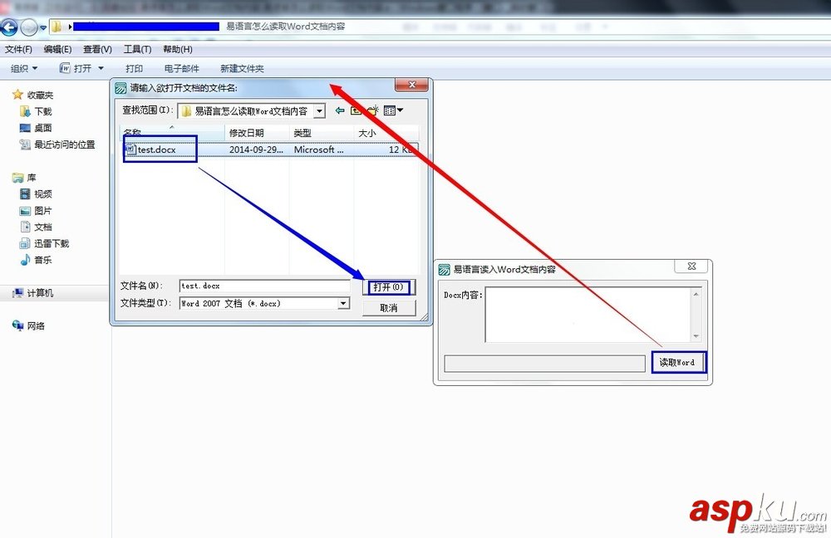The width and height of the screenshot is (831, 538).
Task: Open the 音乐 library
Action: point(43,260)
